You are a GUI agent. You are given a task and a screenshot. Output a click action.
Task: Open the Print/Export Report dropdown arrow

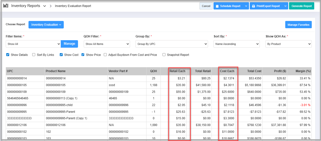(x=285, y=6)
